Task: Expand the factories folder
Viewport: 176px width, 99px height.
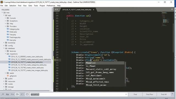Action: pyautogui.click(x=5, y=51)
